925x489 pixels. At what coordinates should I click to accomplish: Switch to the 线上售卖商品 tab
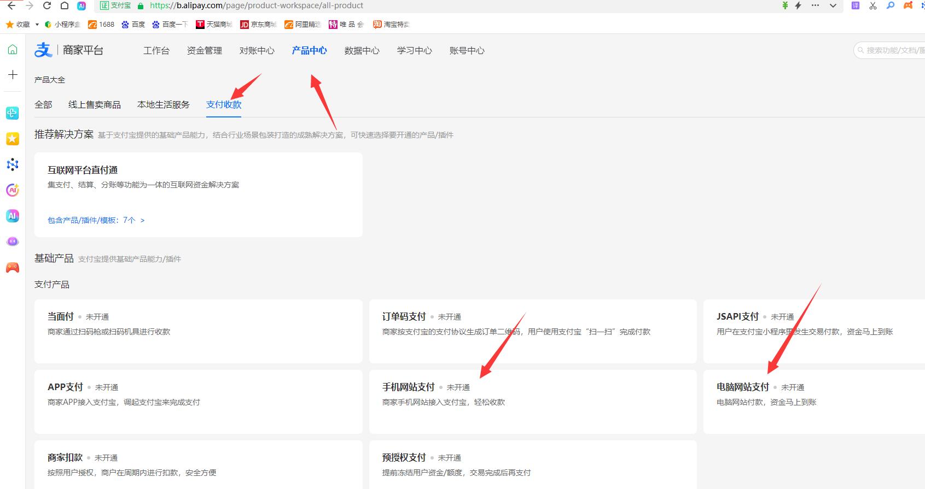point(95,104)
